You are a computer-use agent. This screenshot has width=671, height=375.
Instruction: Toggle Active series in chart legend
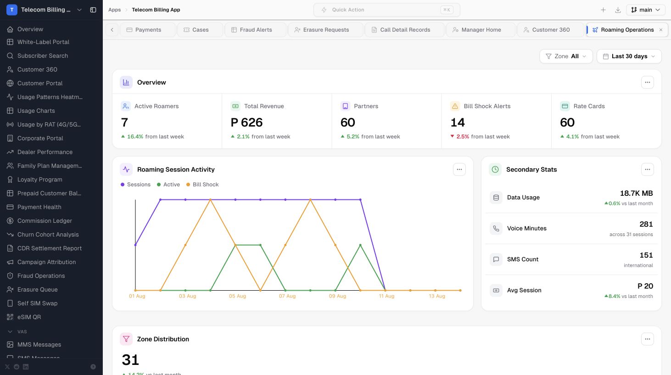(x=168, y=185)
